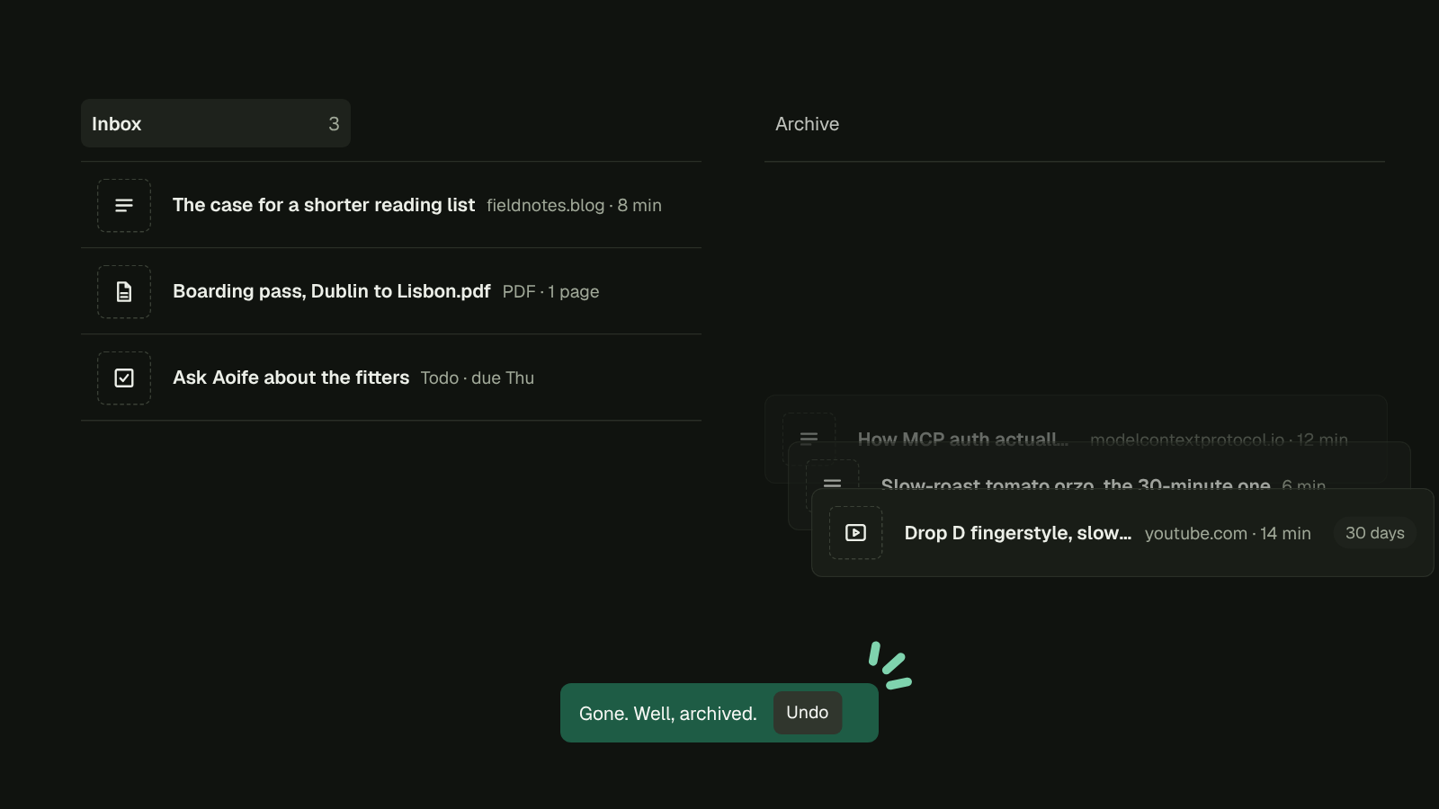Open the Inbox tab

point(216,123)
